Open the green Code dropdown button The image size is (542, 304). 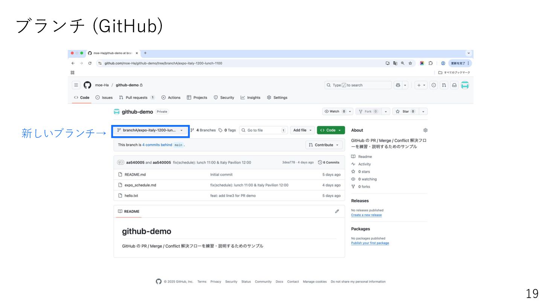pyautogui.click(x=331, y=130)
